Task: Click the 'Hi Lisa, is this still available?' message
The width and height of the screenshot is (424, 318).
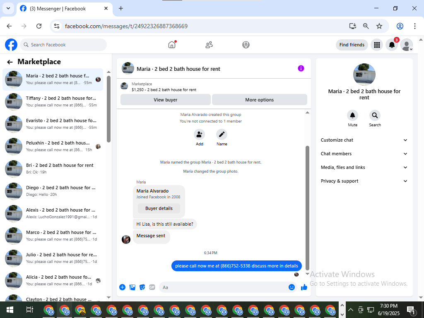Action: [x=165, y=224]
